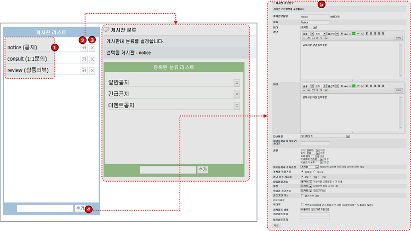Click HTML button in 상단 editor

tap(399, 38)
